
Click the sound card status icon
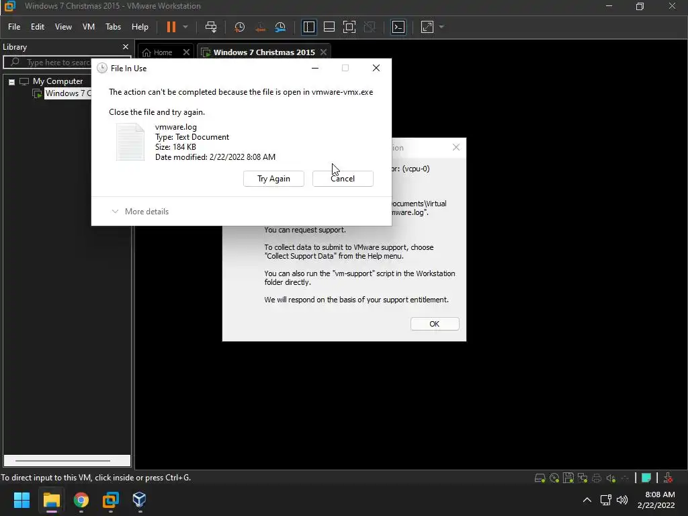611,478
